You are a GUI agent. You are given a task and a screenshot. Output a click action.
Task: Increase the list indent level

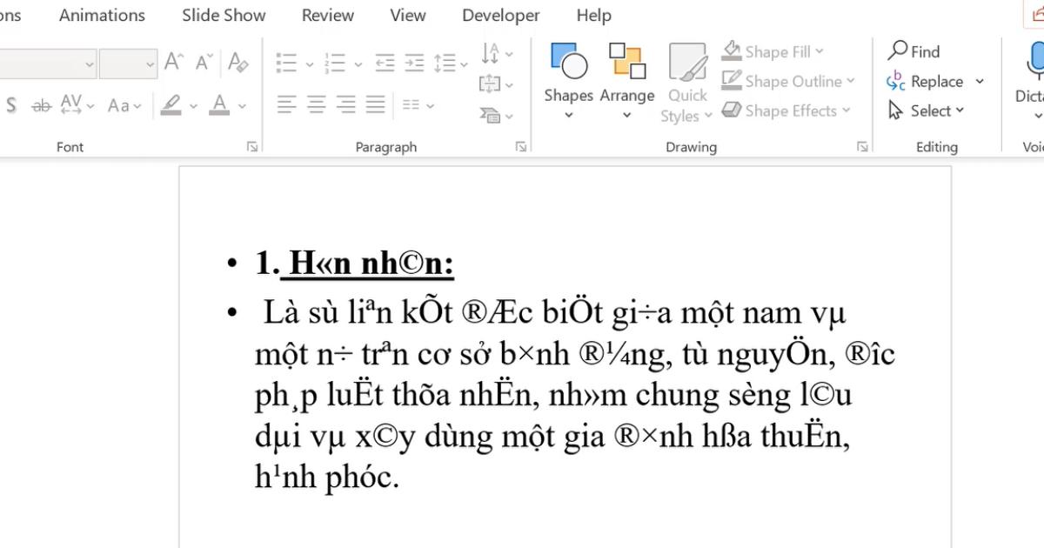tap(415, 63)
